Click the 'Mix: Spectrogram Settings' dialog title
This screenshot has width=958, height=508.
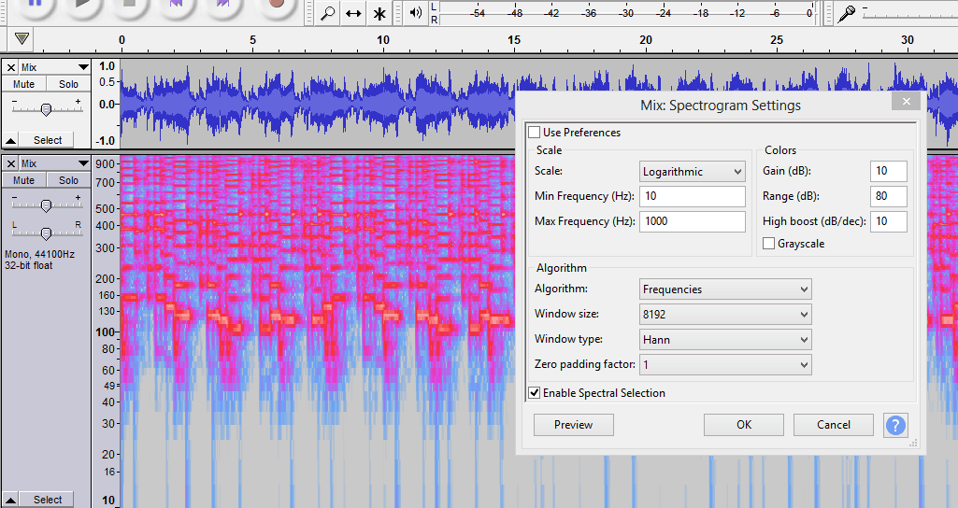pos(721,106)
